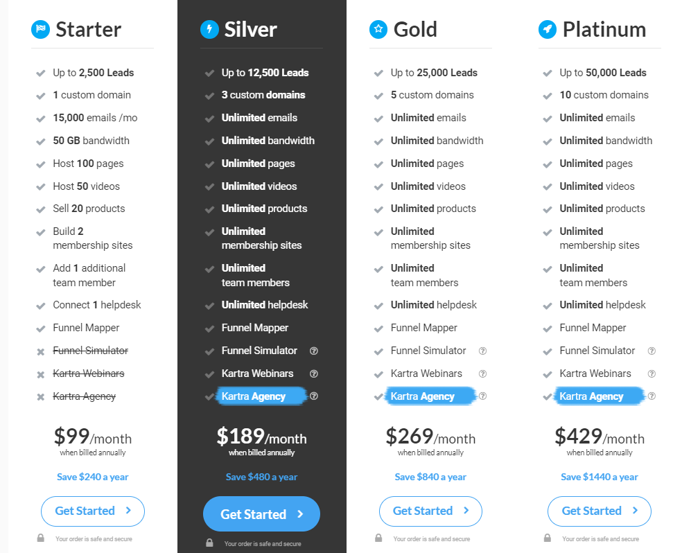Open Silver Kartra Webinars help icon
Image resolution: width=682 pixels, height=553 pixels.
313,374
